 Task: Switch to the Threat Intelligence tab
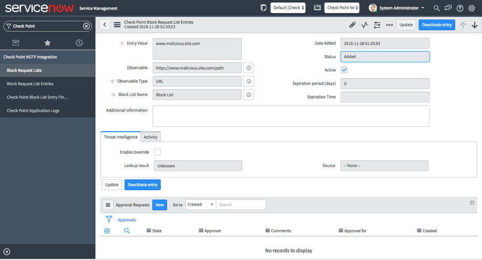(121, 137)
